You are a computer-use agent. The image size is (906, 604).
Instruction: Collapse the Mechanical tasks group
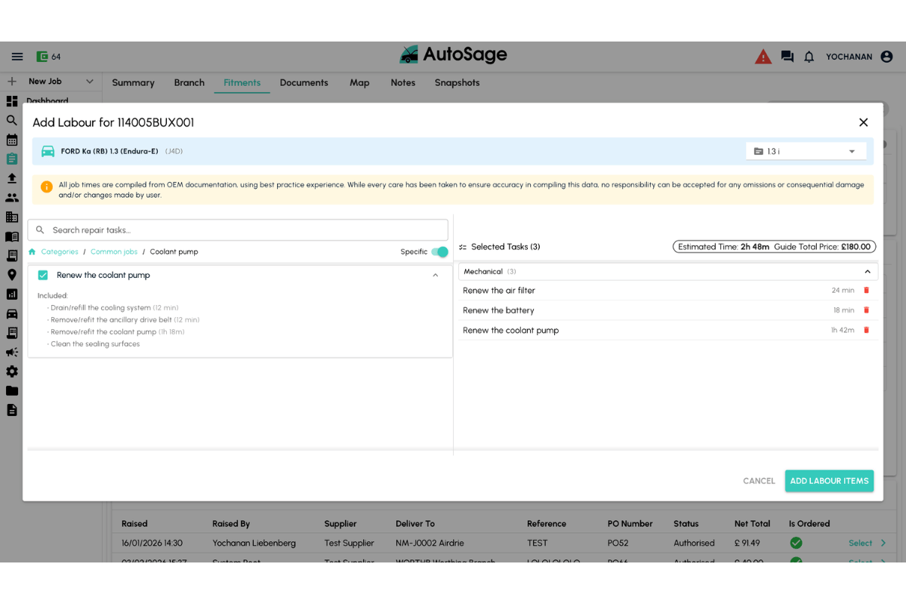pyautogui.click(x=867, y=272)
